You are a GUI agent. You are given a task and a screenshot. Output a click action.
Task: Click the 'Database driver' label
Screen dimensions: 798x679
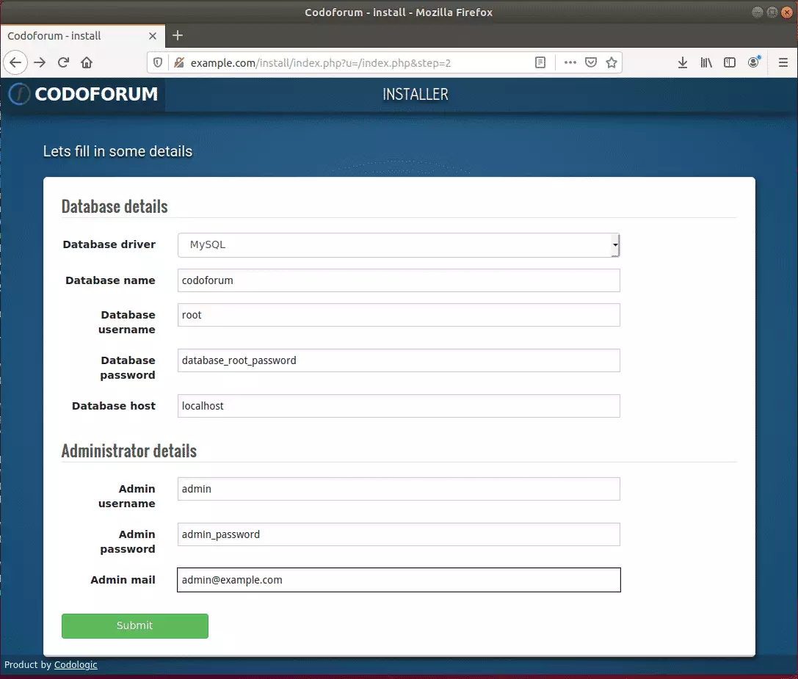coord(109,244)
